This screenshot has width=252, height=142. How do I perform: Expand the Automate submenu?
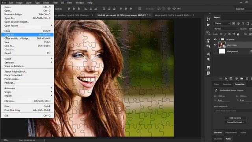tap(27, 88)
